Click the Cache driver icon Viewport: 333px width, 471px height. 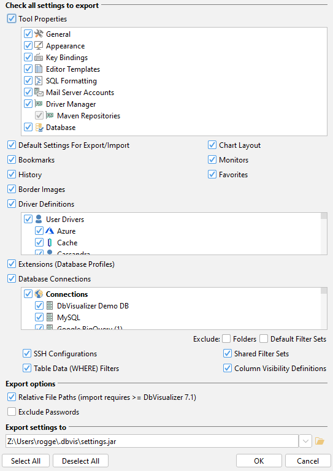click(50, 242)
